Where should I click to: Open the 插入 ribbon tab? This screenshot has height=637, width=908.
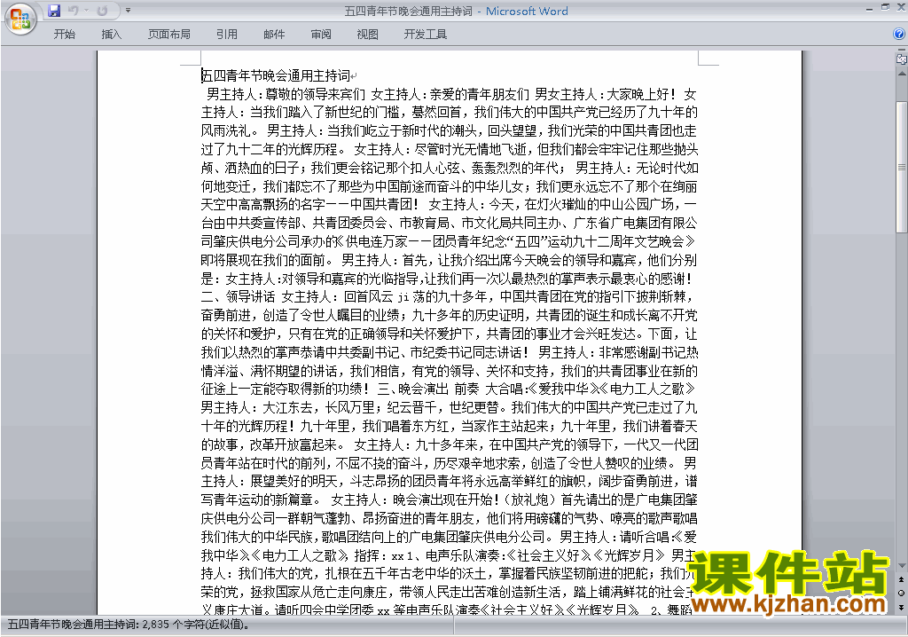pos(111,35)
